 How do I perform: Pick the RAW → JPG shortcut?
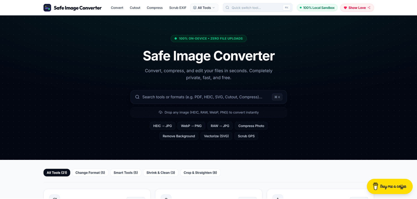[x=220, y=126]
